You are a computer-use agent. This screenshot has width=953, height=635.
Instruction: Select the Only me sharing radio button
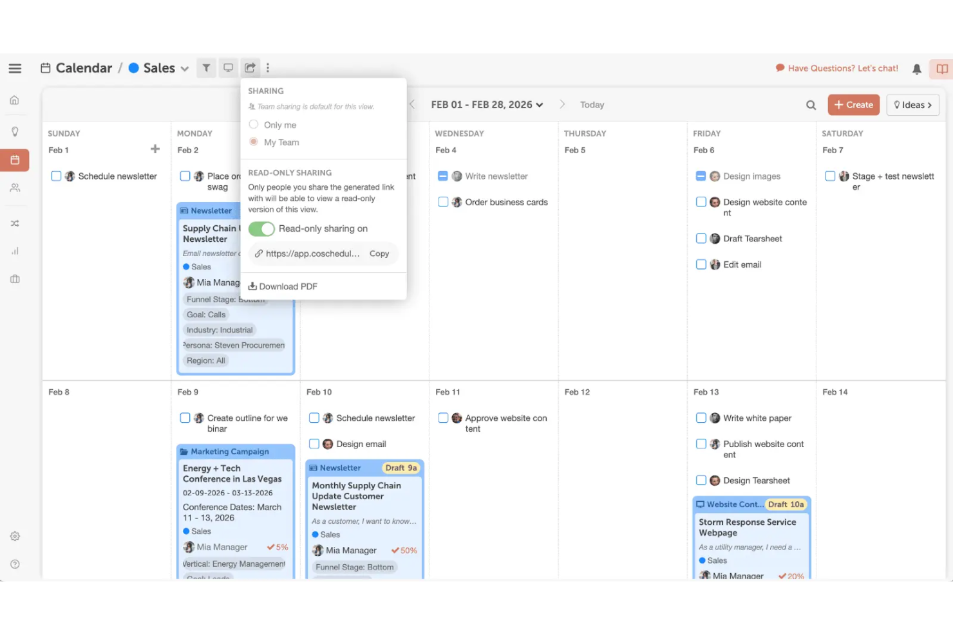pos(253,124)
